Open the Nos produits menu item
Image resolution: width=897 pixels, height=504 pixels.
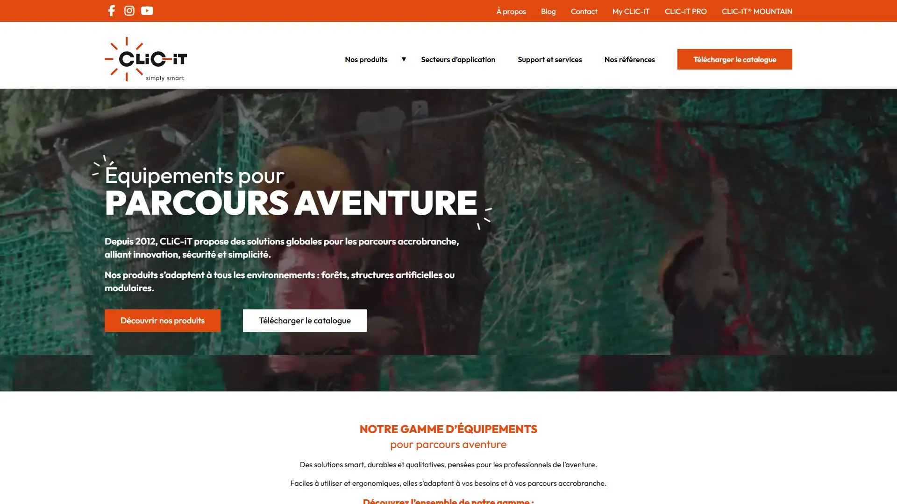pos(366,59)
